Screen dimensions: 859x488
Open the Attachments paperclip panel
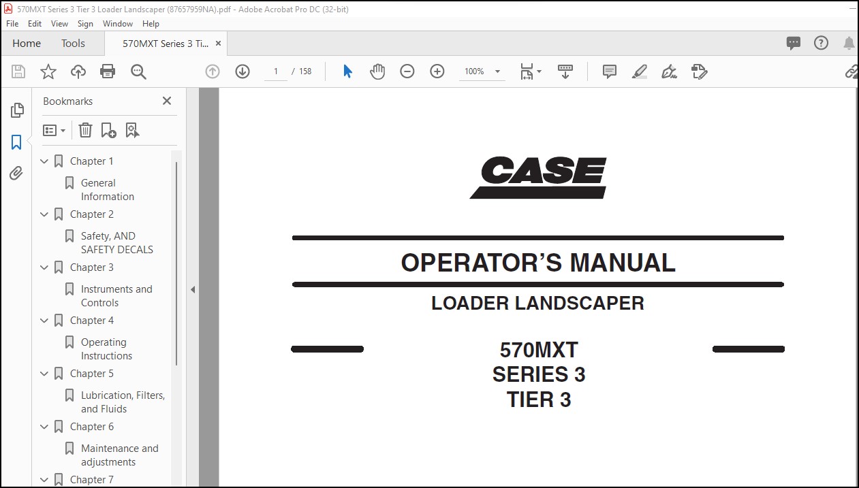tap(16, 174)
